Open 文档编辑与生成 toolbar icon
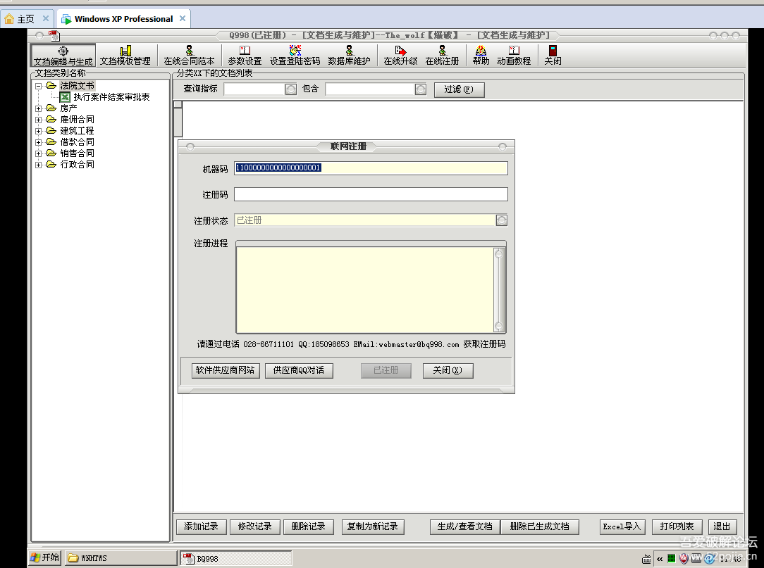The image size is (764, 568). coord(63,56)
